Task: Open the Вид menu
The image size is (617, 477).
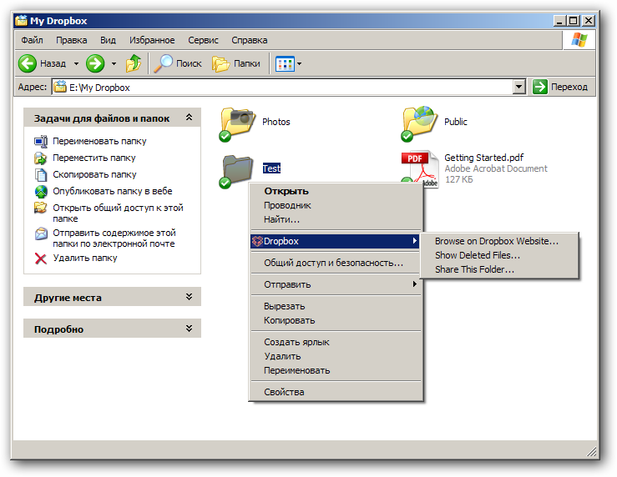Action: coord(108,40)
